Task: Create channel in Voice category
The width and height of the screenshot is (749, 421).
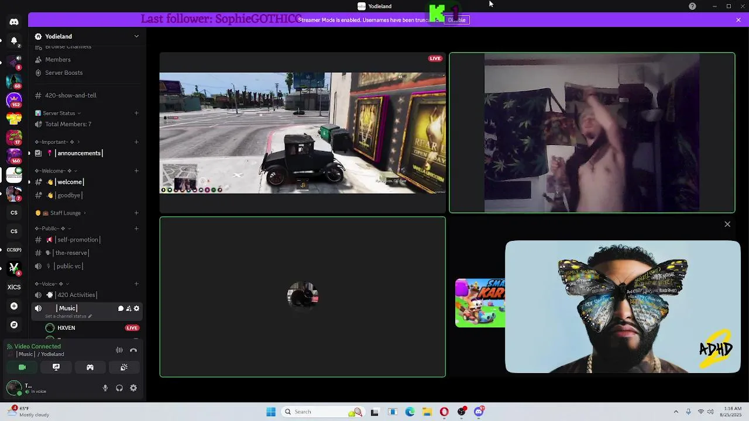Action: pos(136,284)
